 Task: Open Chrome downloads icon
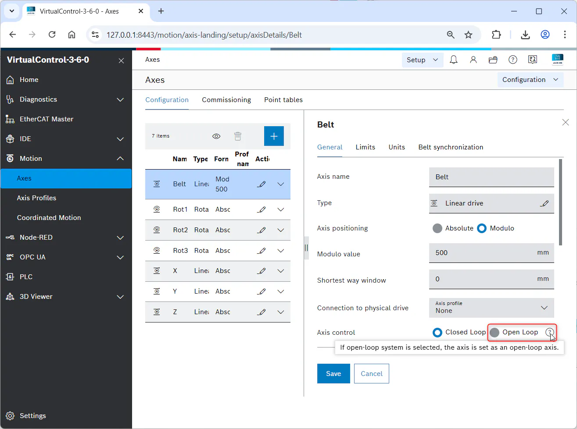coord(525,35)
